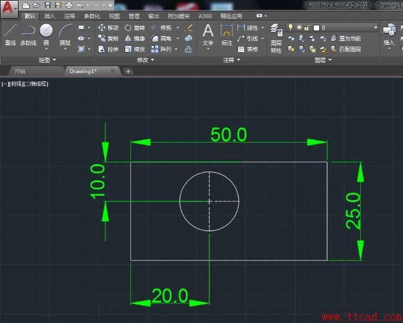Add a new drawing tab
Viewport: 403px width, 323px height.
[x=128, y=71]
